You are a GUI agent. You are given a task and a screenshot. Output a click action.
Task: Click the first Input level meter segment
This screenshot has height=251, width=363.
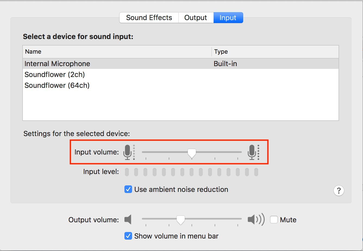[x=127, y=172]
